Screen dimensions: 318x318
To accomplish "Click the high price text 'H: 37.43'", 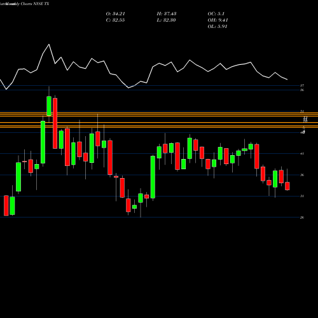I will [167, 14].
